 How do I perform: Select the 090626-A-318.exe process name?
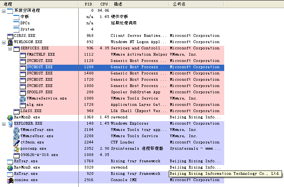click(39, 155)
